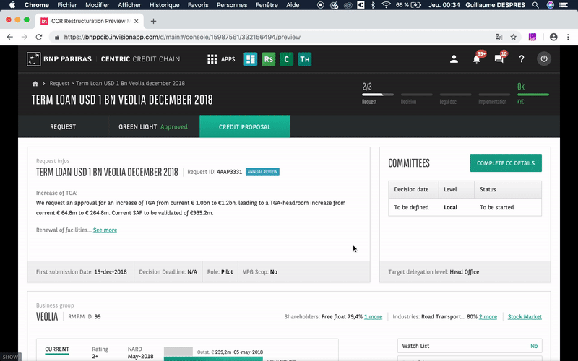
Task: Open Chrome three-dot menu
Action: tap(568, 37)
